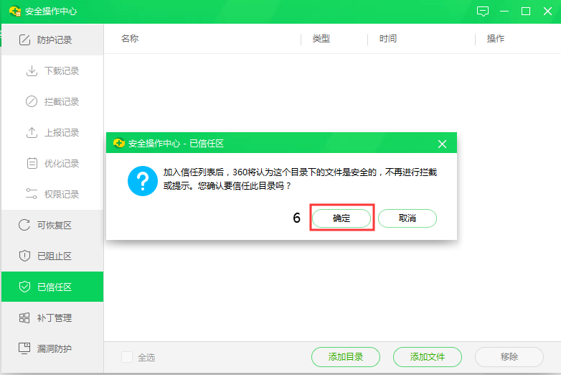Click the feedback message icon in title bar
Image resolution: width=561 pixels, height=375 pixels.
483,11
